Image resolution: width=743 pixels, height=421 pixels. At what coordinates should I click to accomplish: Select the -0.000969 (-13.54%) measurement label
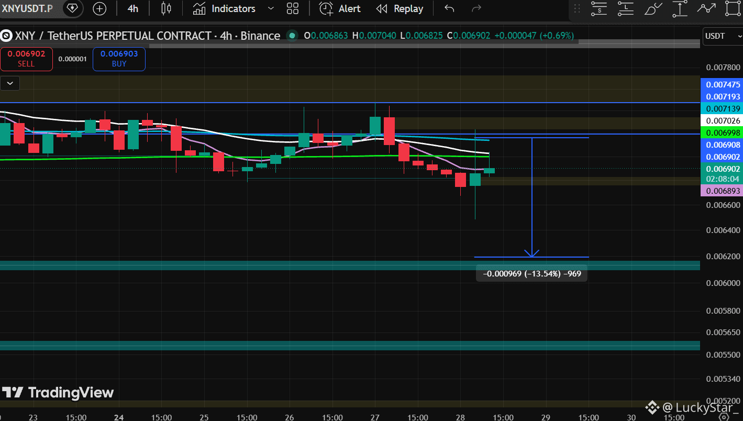pos(531,273)
